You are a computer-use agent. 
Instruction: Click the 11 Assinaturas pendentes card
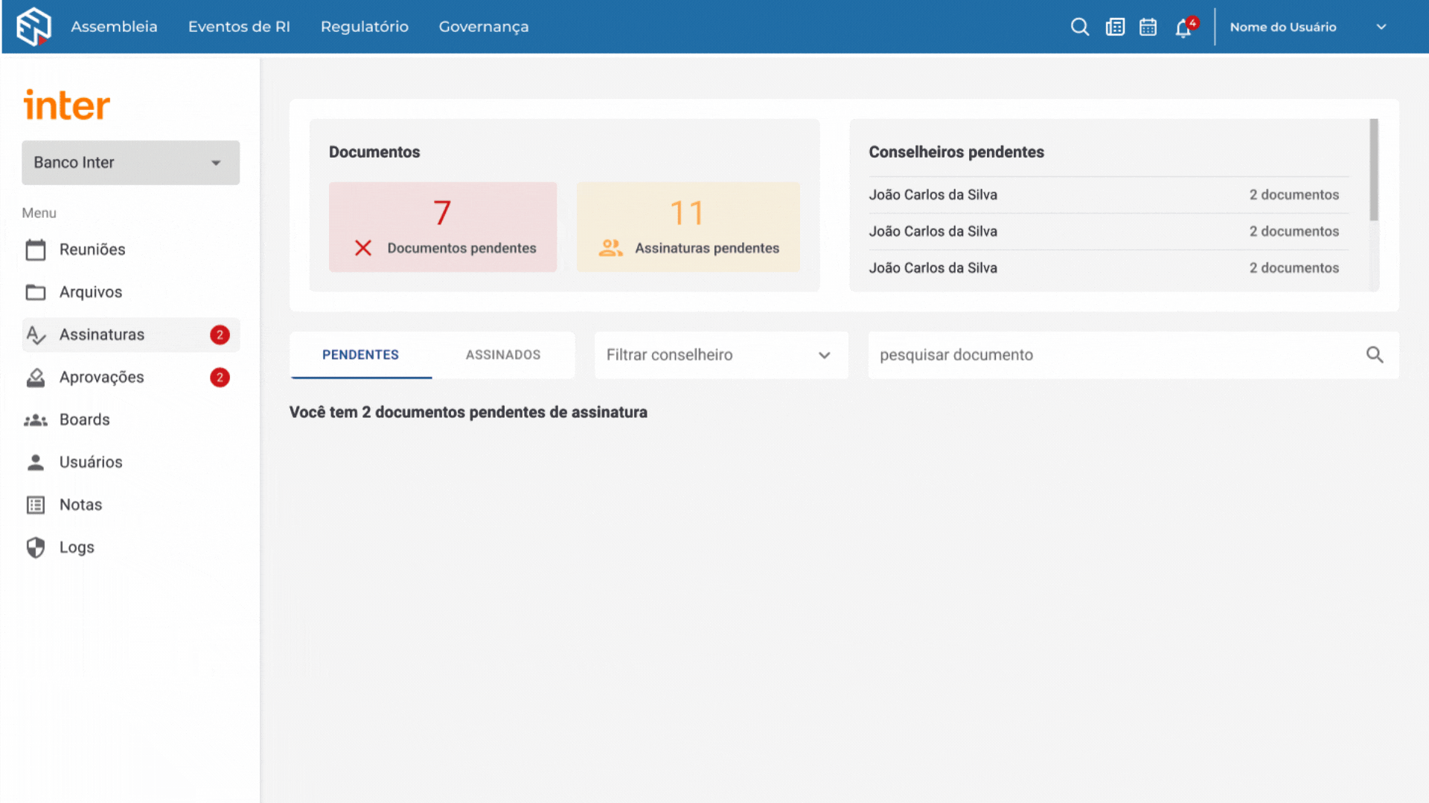pos(688,227)
